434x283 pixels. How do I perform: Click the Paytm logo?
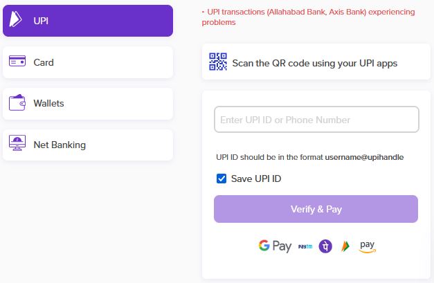[x=305, y=246]
